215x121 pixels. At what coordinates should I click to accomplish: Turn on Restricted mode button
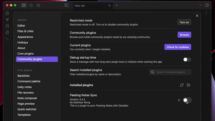click(184, 22)
